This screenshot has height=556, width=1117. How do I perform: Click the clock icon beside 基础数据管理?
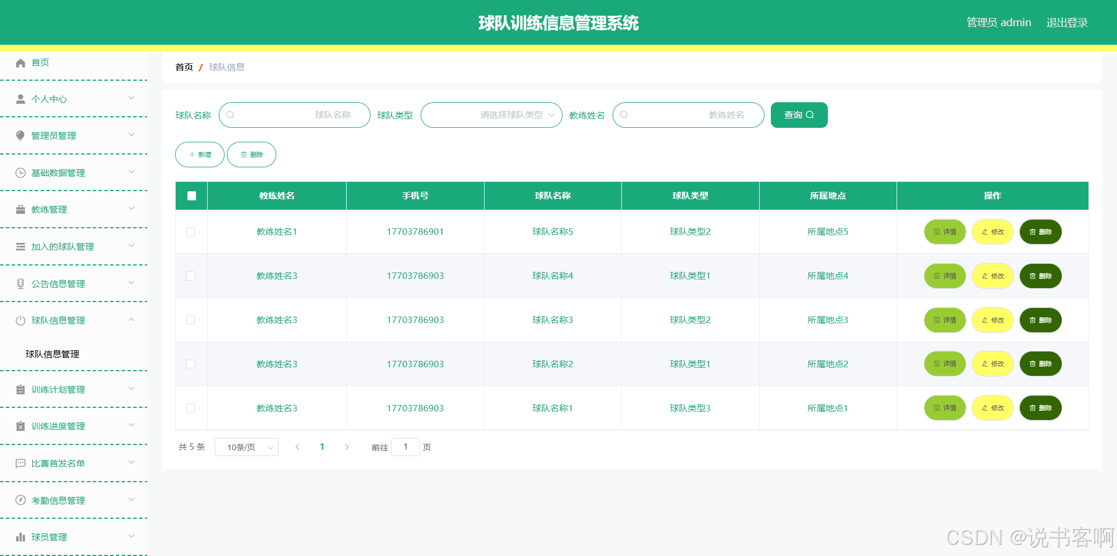click(20, 173)
